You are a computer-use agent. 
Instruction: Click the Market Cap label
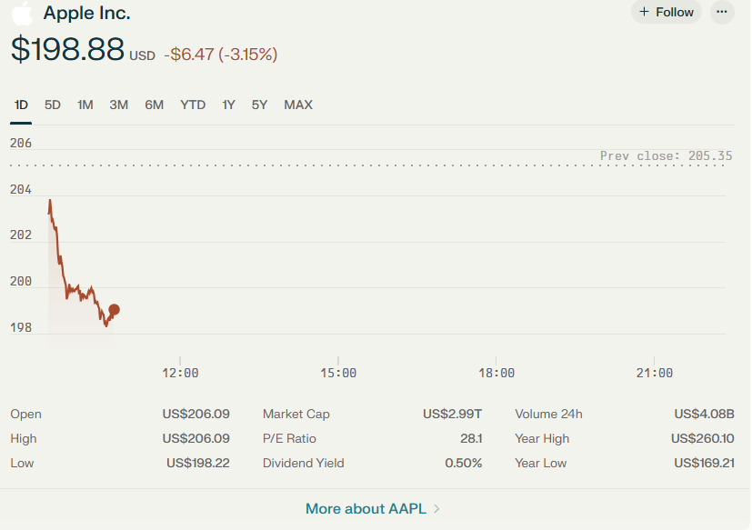tap(296, 414)
